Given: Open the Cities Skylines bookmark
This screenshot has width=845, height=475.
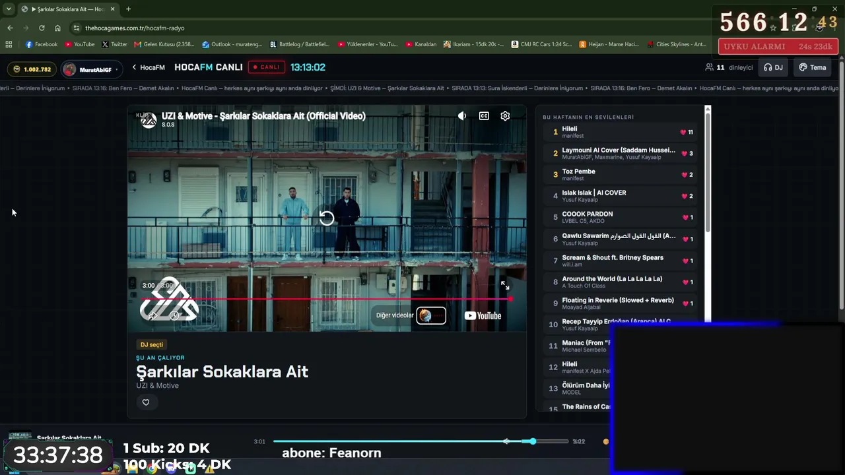Looking at the screenshot, I should coord(677,45).
